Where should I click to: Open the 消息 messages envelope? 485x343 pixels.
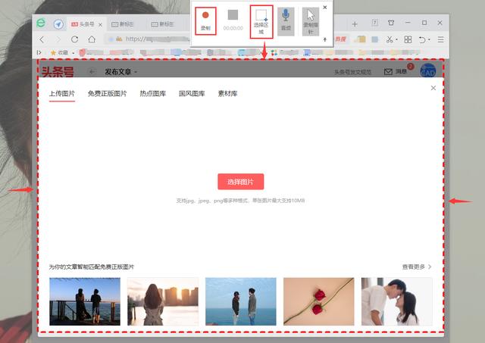pos(396,72)
